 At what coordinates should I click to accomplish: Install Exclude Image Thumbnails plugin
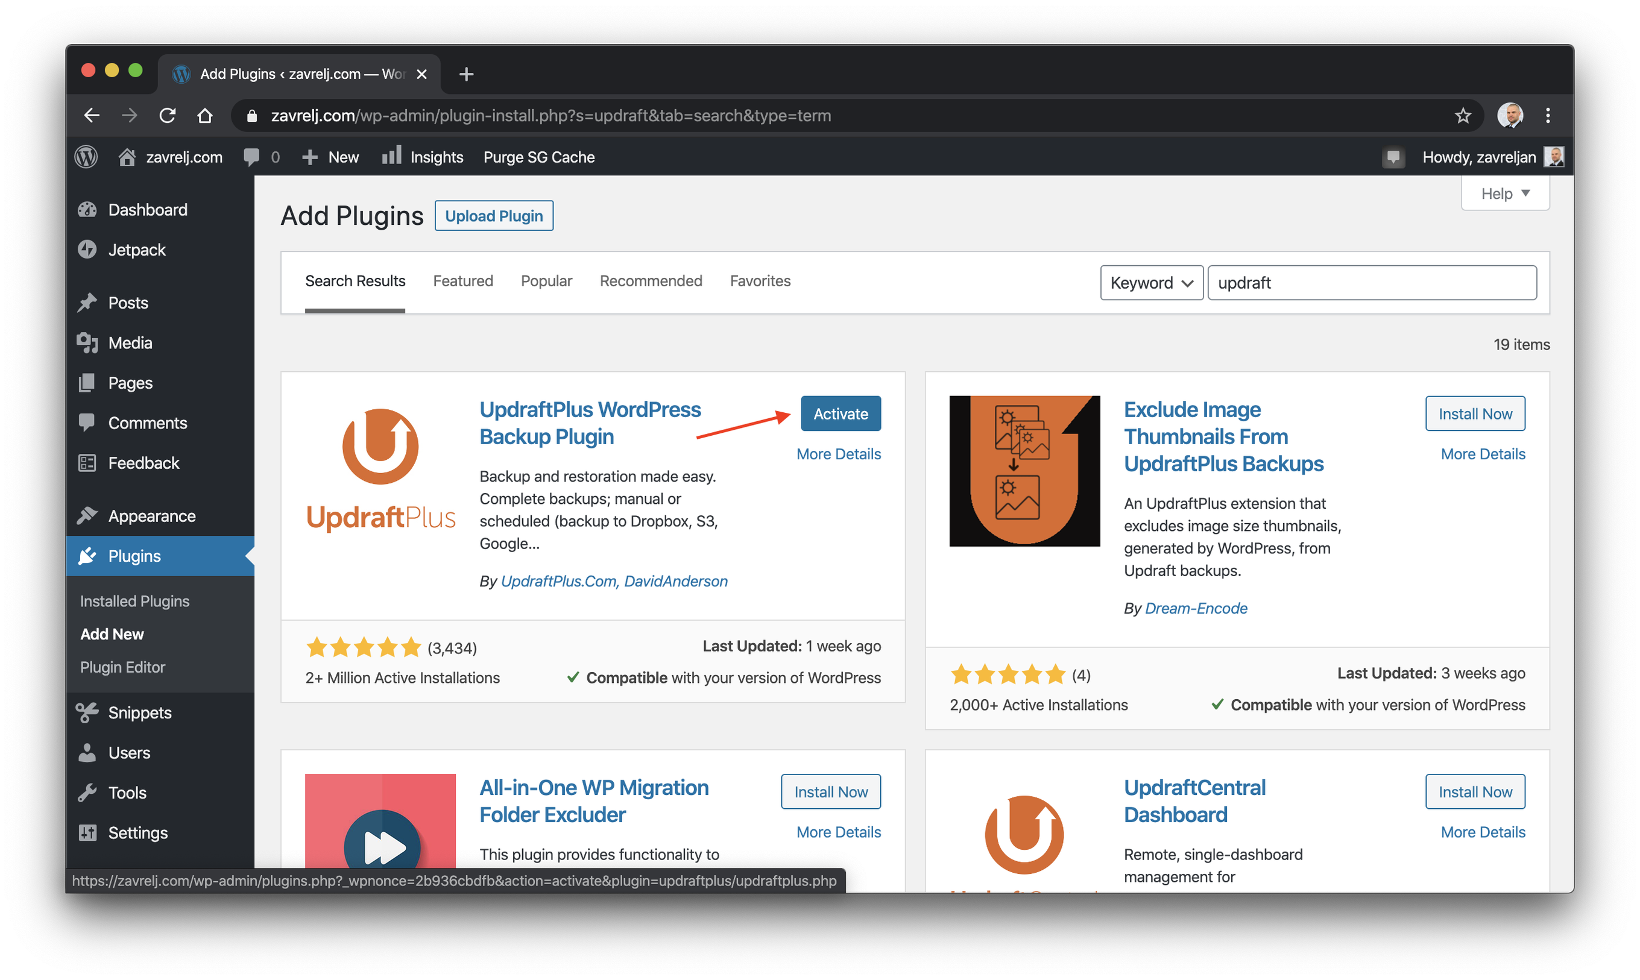pyautogui.click(x=1475, y=414)
